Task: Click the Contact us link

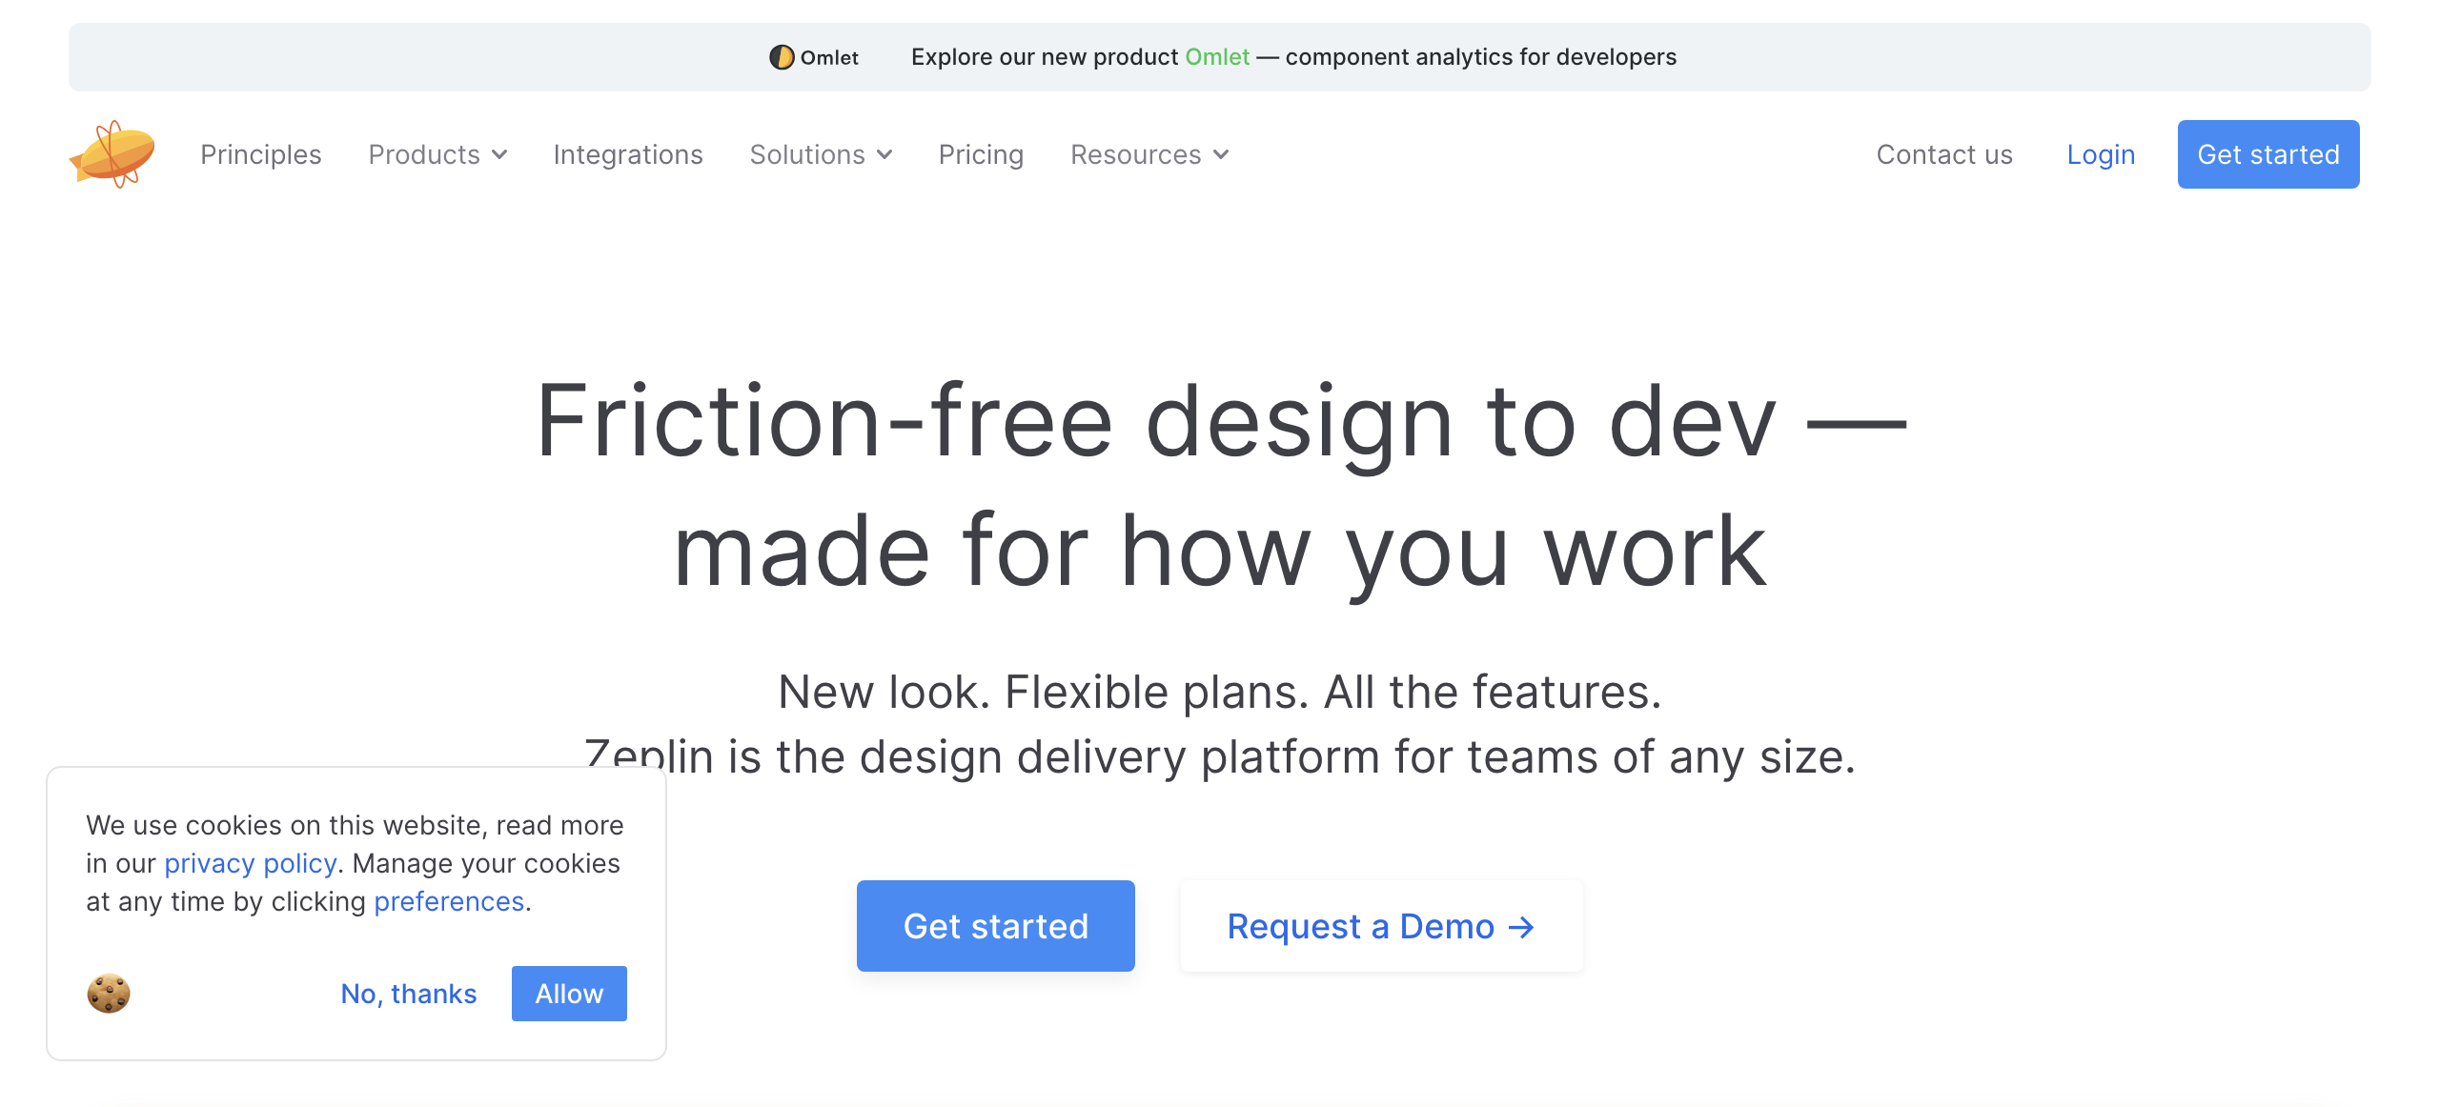Action: pos(1943,154)
